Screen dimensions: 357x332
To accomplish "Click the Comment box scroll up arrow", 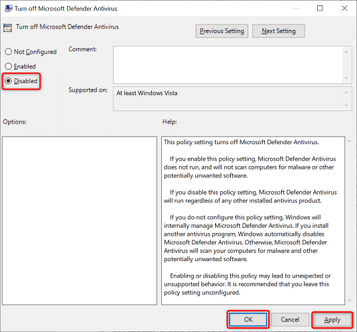I will point(346,52).
